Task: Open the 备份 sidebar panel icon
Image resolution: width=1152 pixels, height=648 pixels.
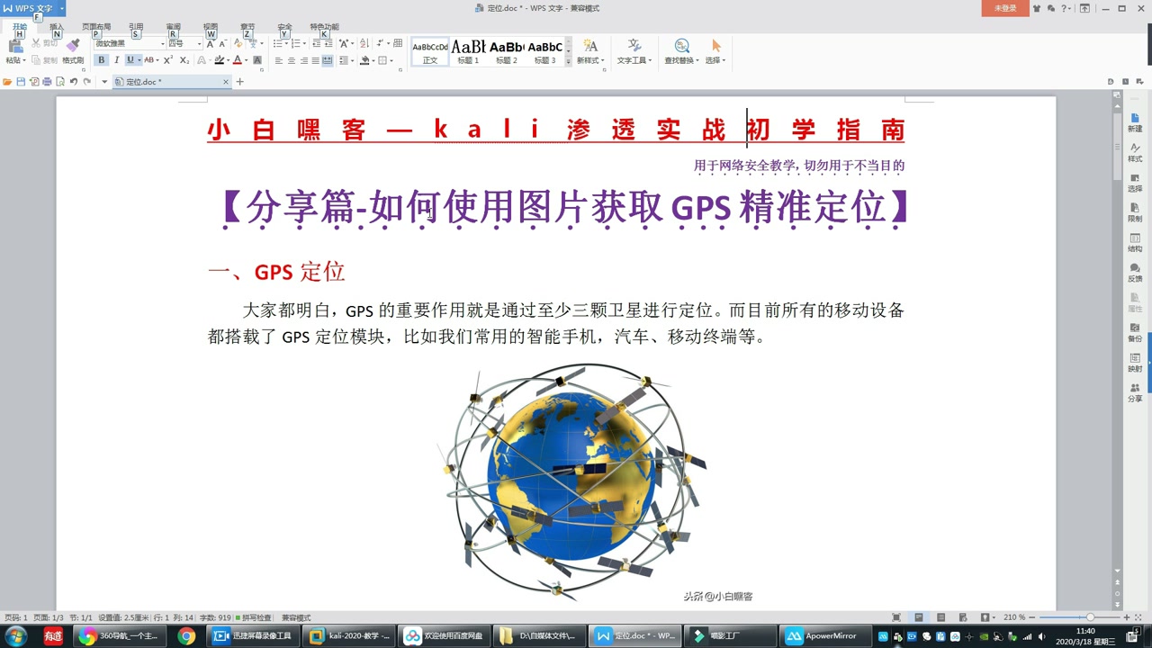Action: coord(1135,332)
